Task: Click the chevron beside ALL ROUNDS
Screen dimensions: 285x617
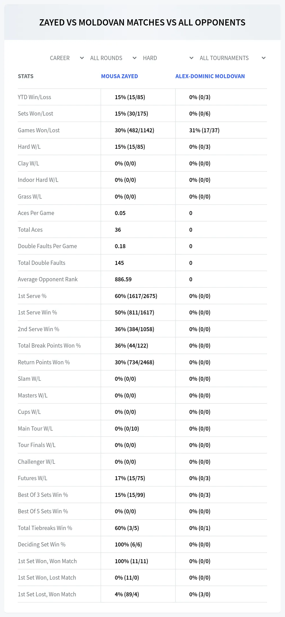Action: [134, 58]
